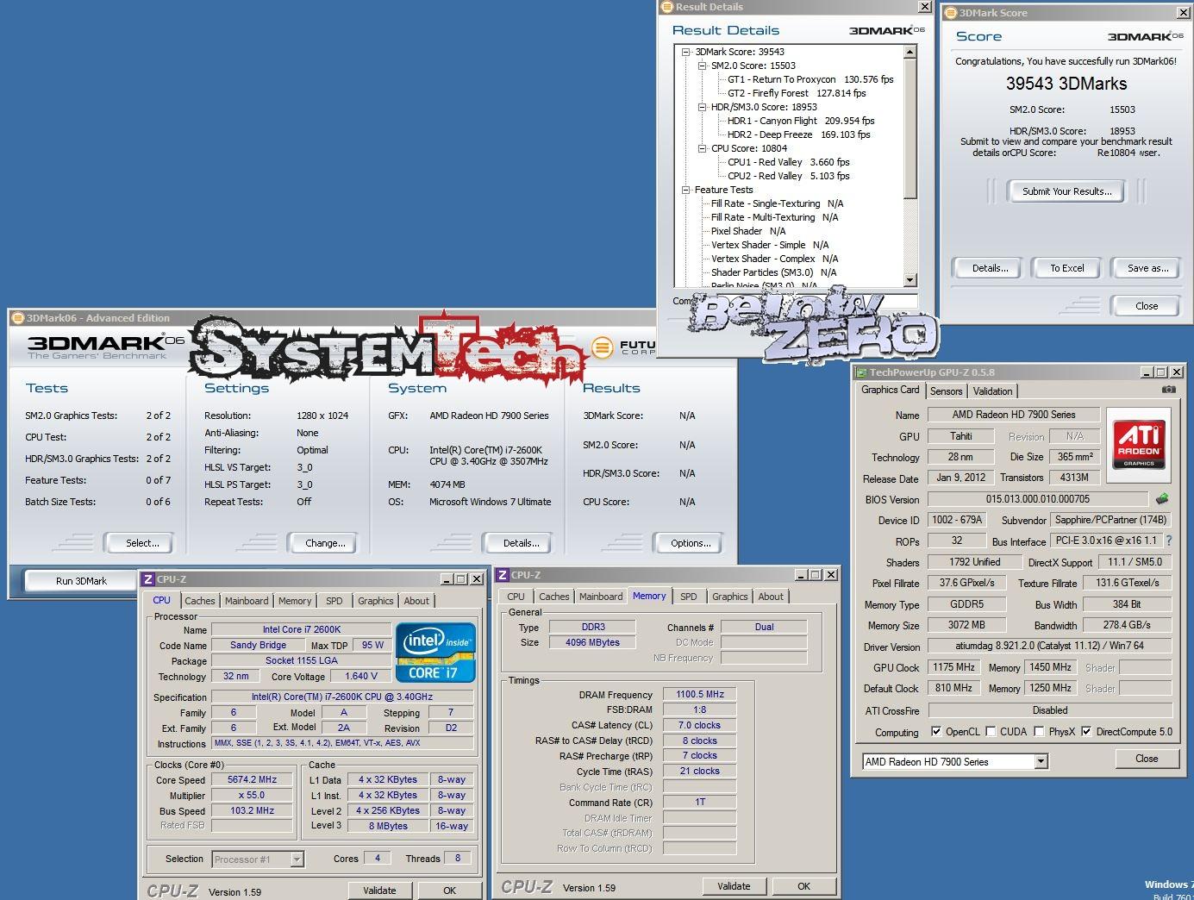Open the SPD tab in the Memory CPU-Z window
Image resolution: width=1194 pixels, height=900 pixels.
(688, 597)
